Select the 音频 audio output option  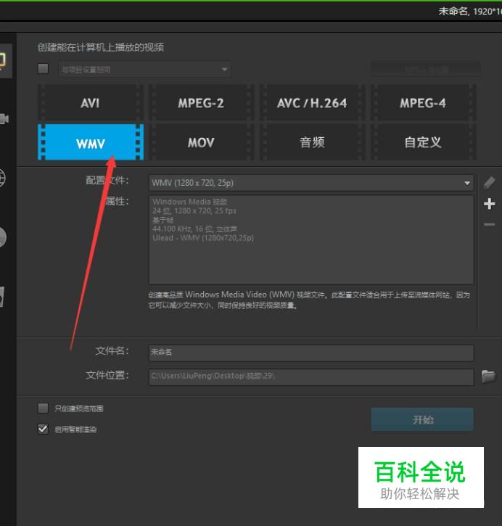point(312,142)
